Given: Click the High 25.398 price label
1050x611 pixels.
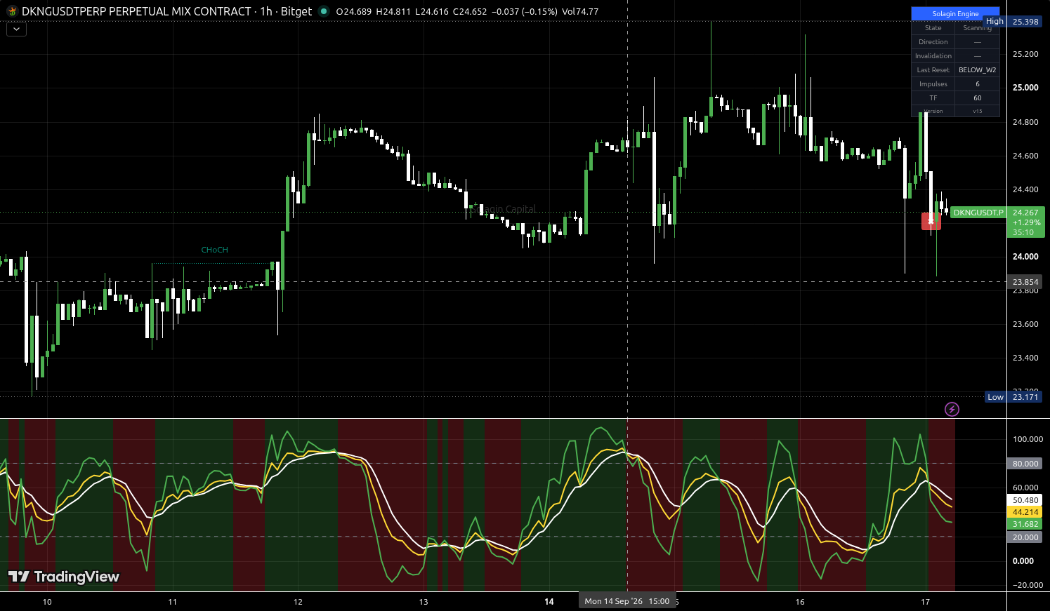Looking at the screenshot, I should [x=1013, y=22].
